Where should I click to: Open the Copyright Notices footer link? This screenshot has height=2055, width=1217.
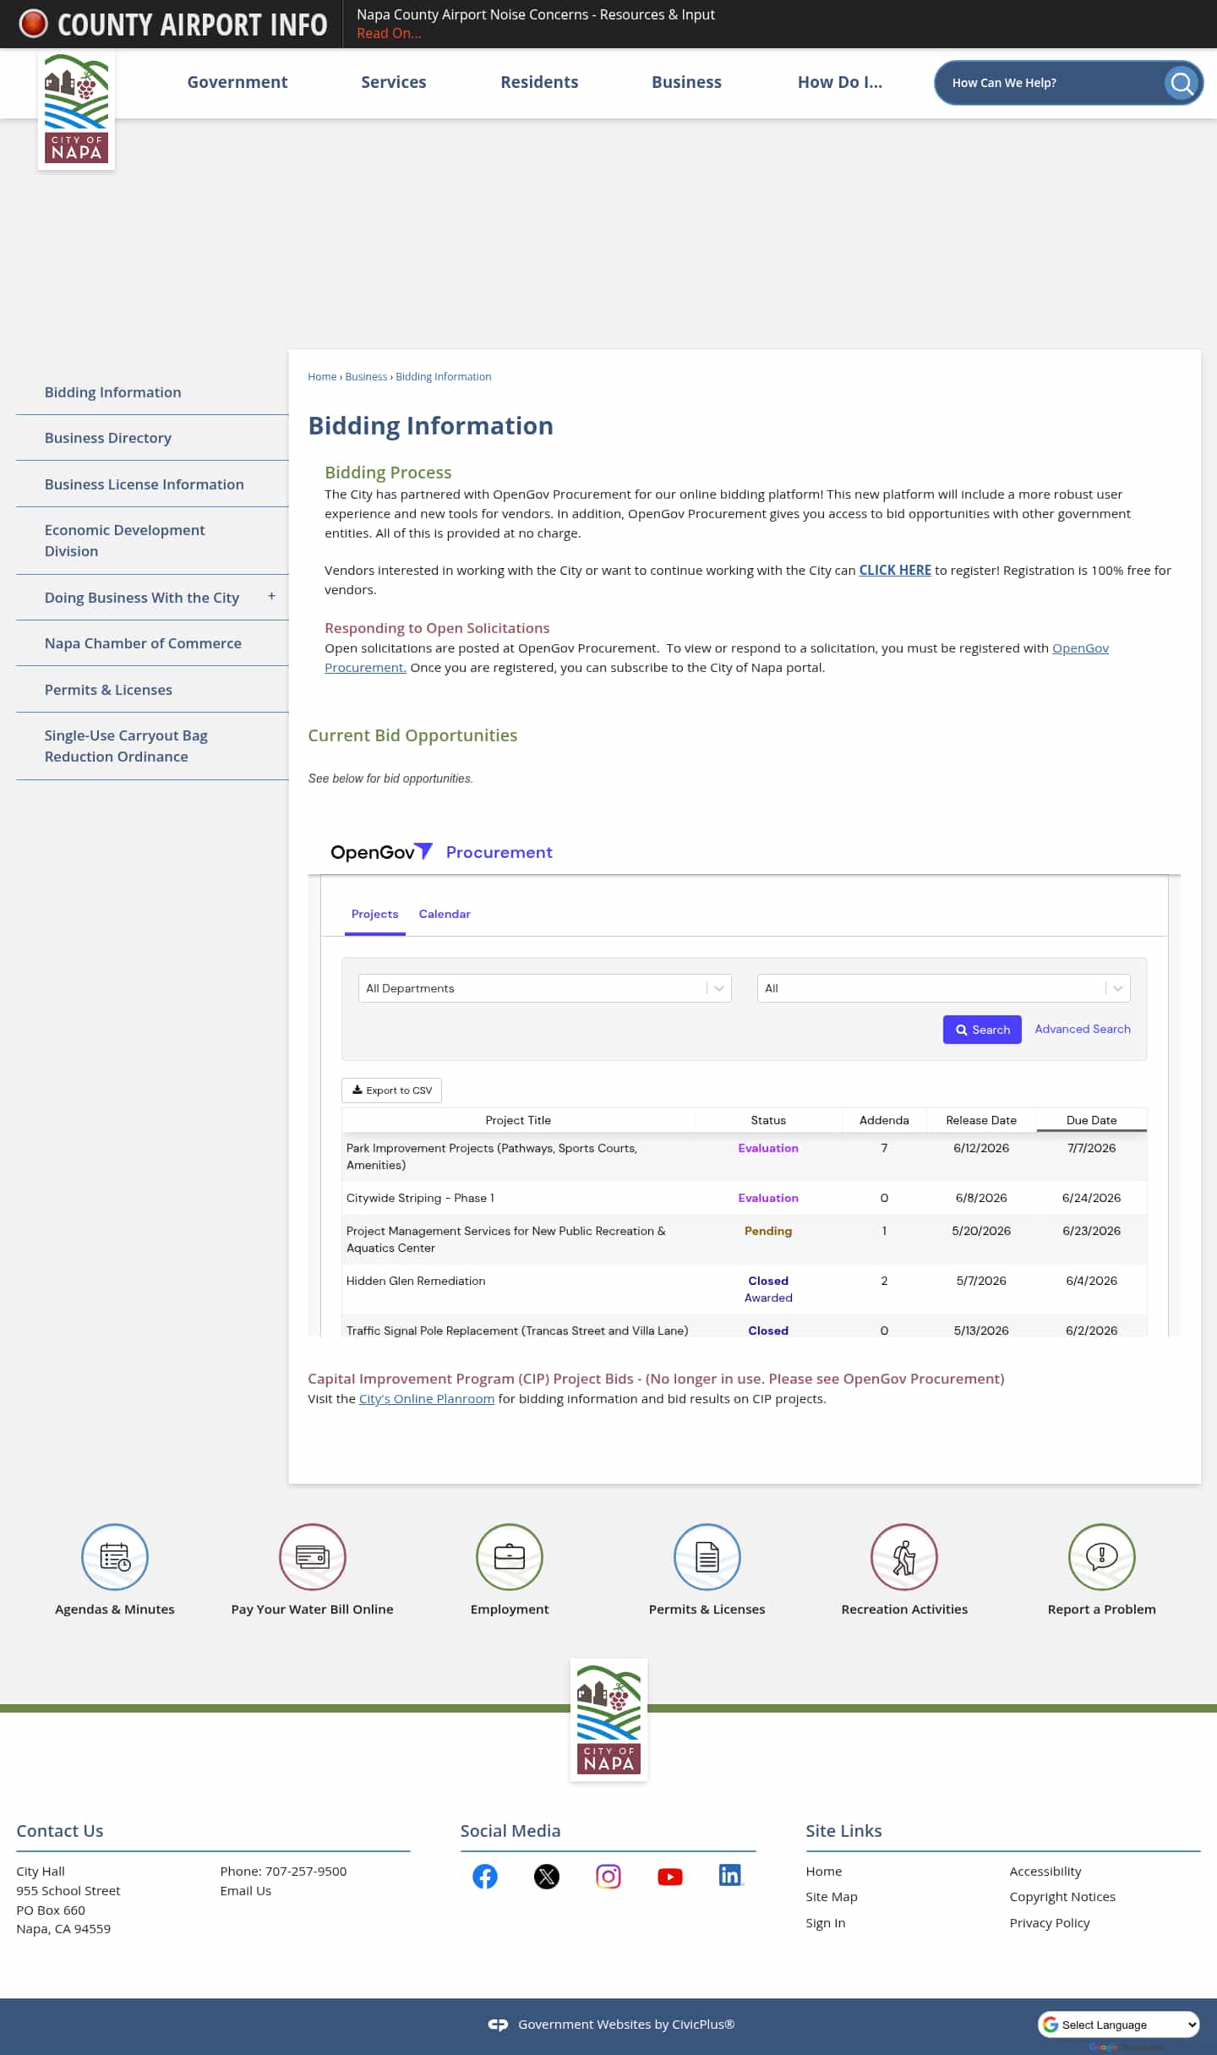[x=1062, y=1897]
